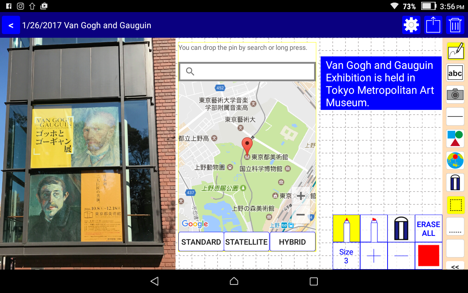
Task: Choose the shapes tool icon
Action: [455, 138]
